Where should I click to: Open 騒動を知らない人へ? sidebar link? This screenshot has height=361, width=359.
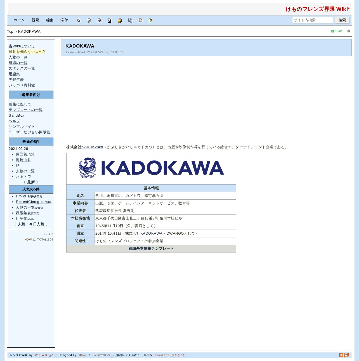[x=27, y=52]
